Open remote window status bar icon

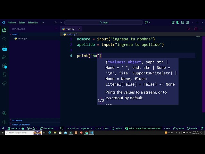click(3, 128)
